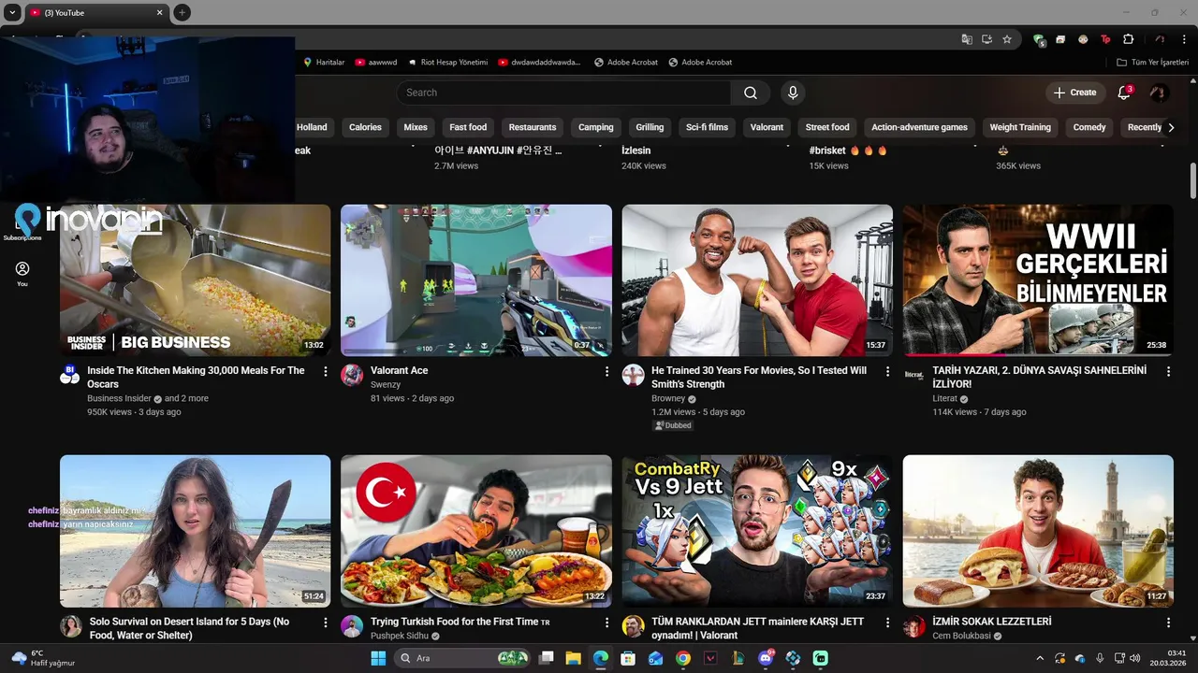Open the Valorant Ace video title
The image size is (1198, 673).
pos(399,370)
